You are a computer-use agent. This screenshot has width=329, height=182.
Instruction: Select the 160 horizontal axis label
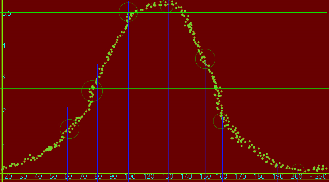222,177
